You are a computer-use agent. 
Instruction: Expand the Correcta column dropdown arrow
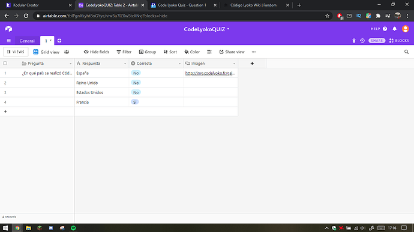(179, 64)
